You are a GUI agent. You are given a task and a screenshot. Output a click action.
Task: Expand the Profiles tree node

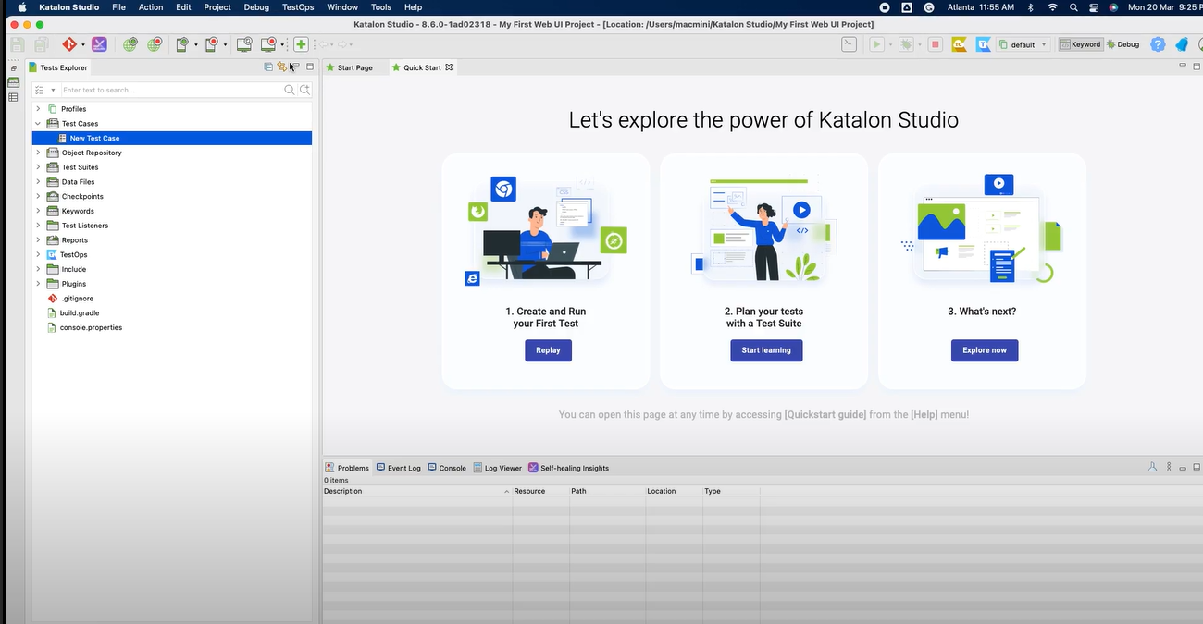pos(38,109)
